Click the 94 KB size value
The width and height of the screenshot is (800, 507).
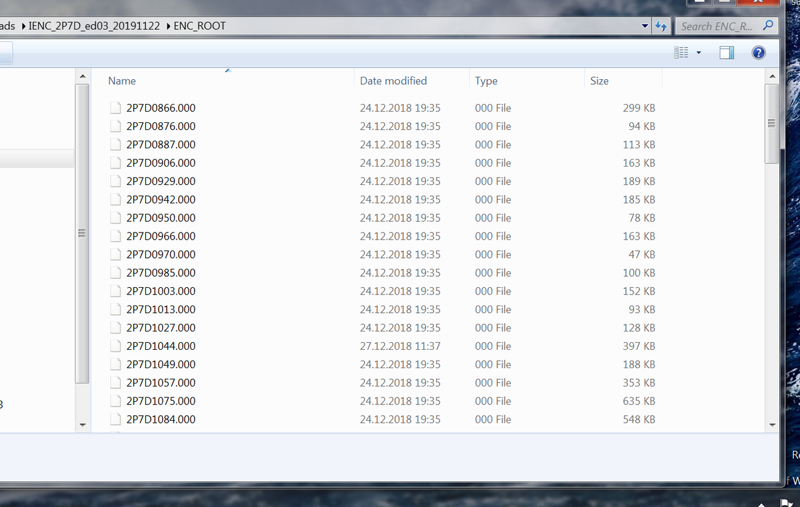(x=642, y=126)
